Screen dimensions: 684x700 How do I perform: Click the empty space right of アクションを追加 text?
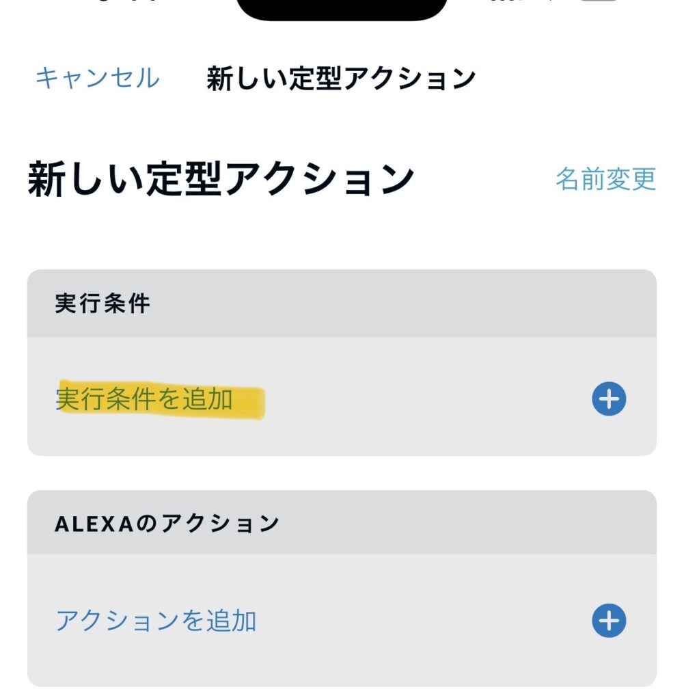point(424,621)
